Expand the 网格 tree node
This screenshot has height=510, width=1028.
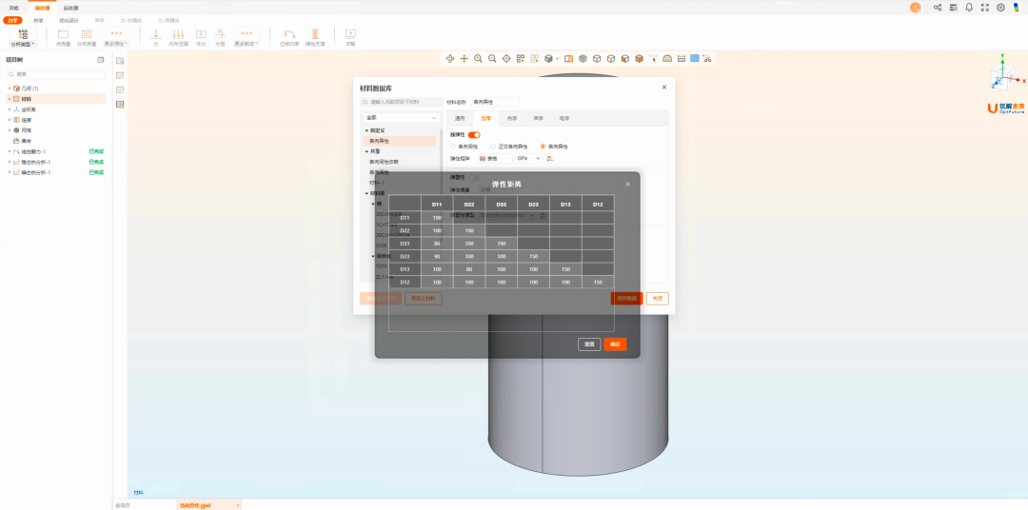pos(10,130)
